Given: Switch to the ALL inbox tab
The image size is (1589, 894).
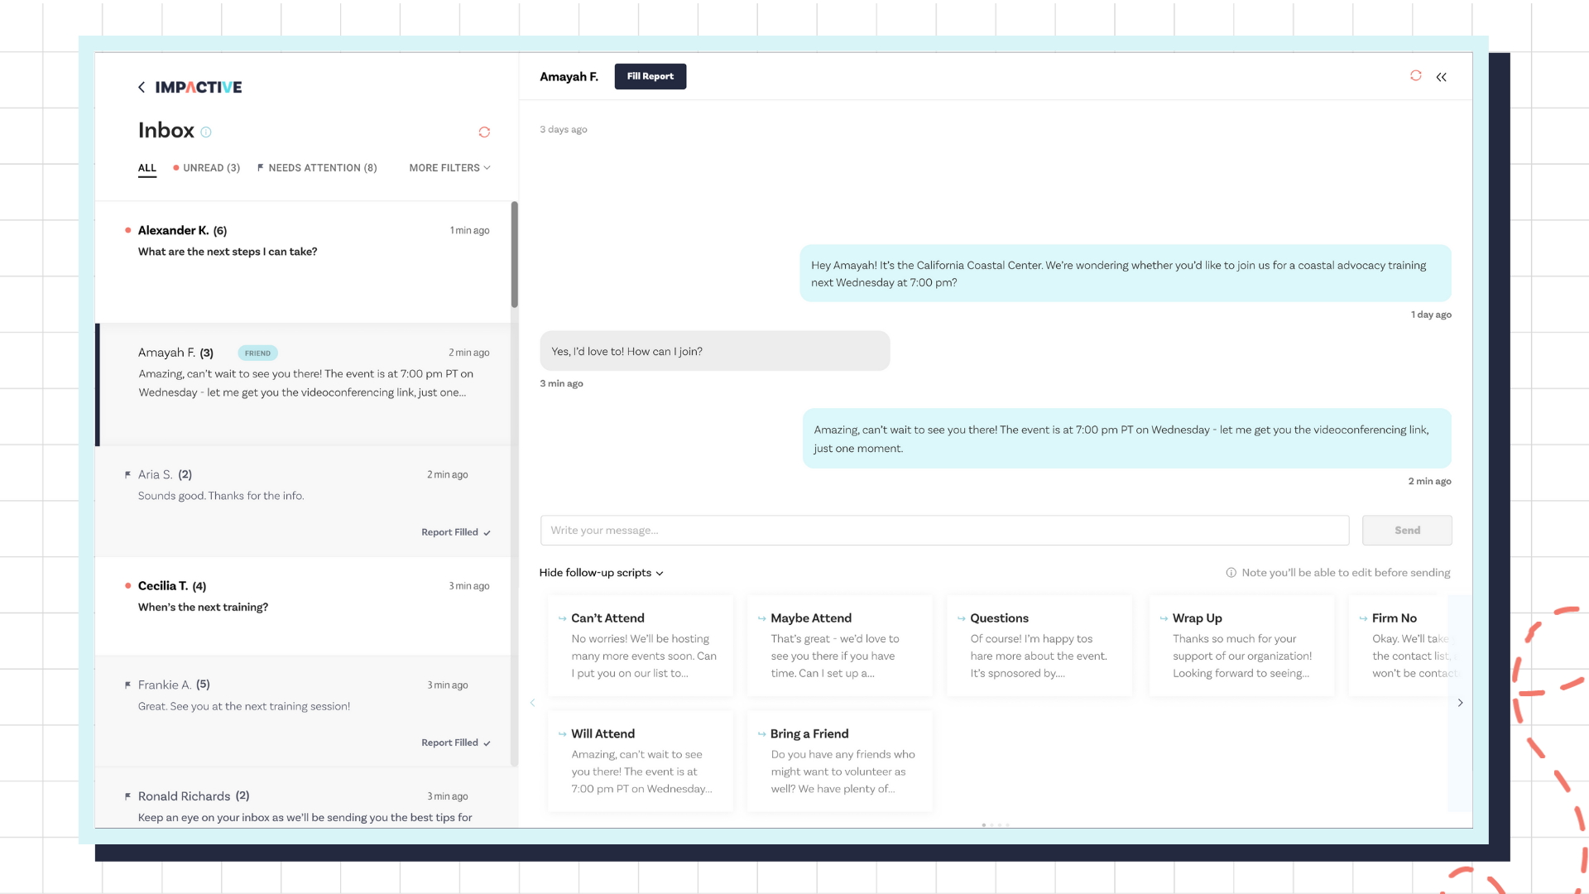Looking at the screenshot, I should (146, 167).
